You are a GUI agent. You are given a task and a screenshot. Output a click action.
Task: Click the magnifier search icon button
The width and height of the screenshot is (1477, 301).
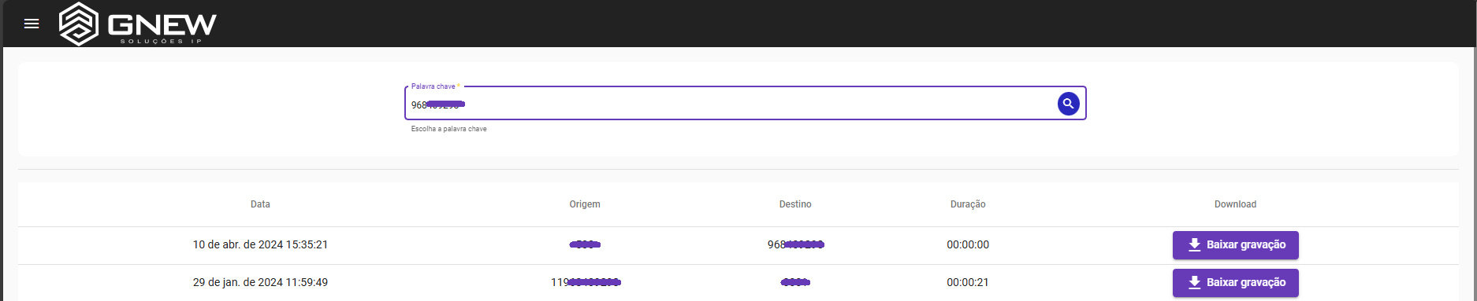1068,104
